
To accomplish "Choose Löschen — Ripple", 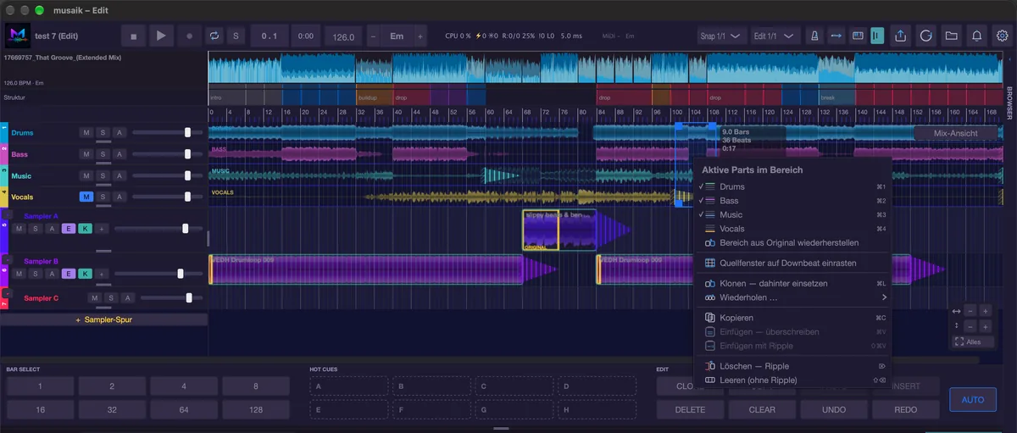I will coord(792,366).
